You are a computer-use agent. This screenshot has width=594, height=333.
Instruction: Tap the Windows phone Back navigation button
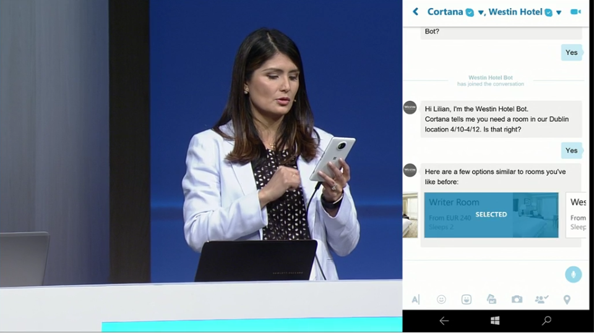(x=444, y=321)
